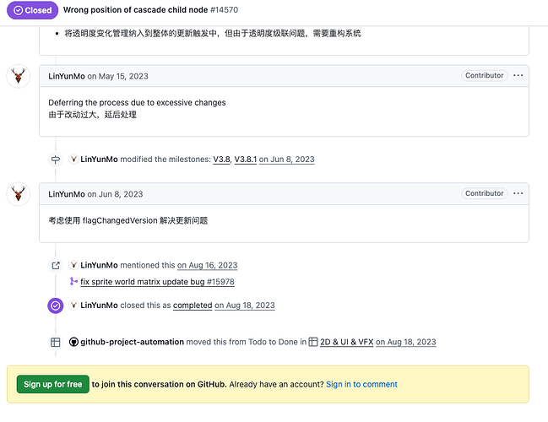Click the project board event icon

[56, 342]
